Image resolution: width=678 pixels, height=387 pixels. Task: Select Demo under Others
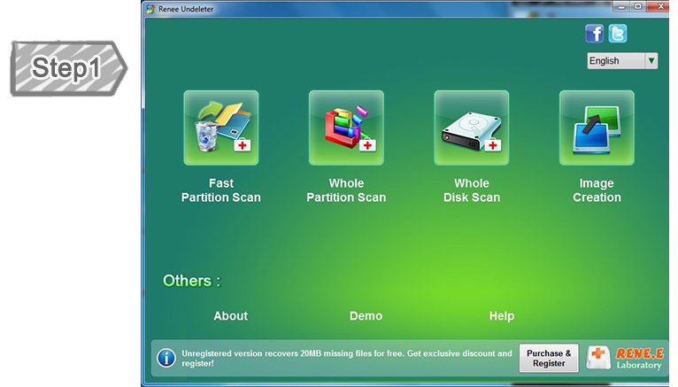click(x=366, y=316)
